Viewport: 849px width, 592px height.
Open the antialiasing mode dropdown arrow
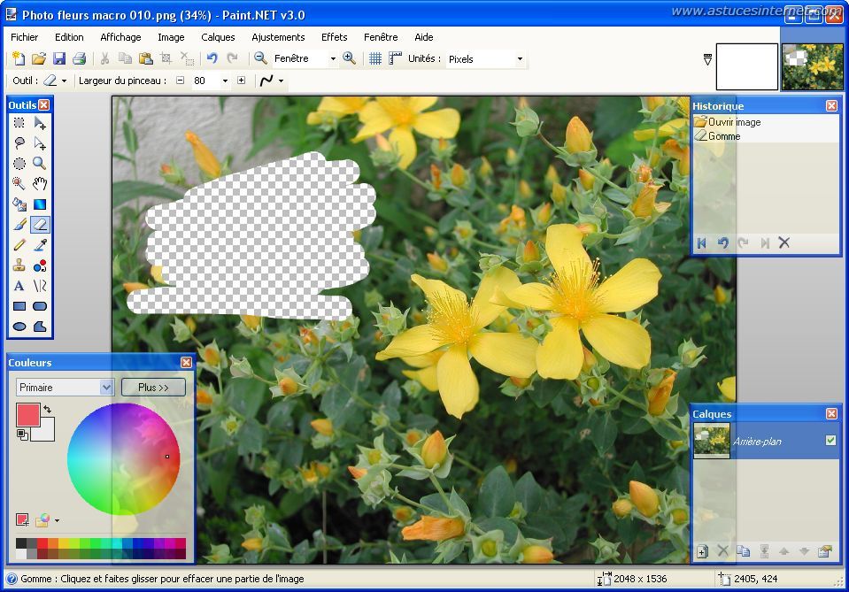click(281, 81)
